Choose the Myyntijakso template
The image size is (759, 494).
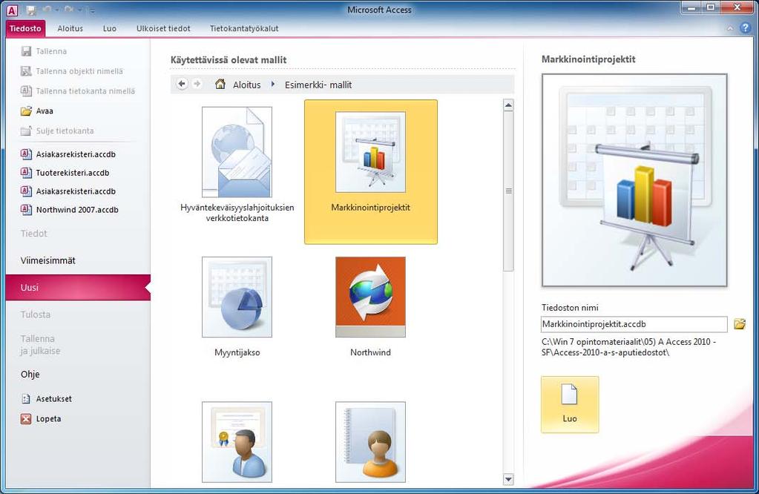click(237, 307)
